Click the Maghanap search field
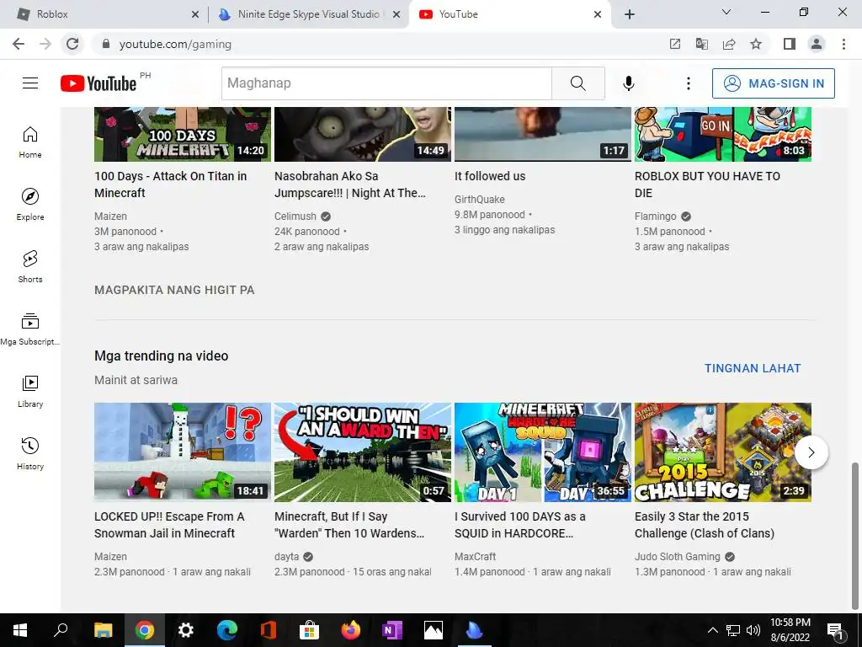This screenshot has width=862, height=647. click(x=386, y=83)
